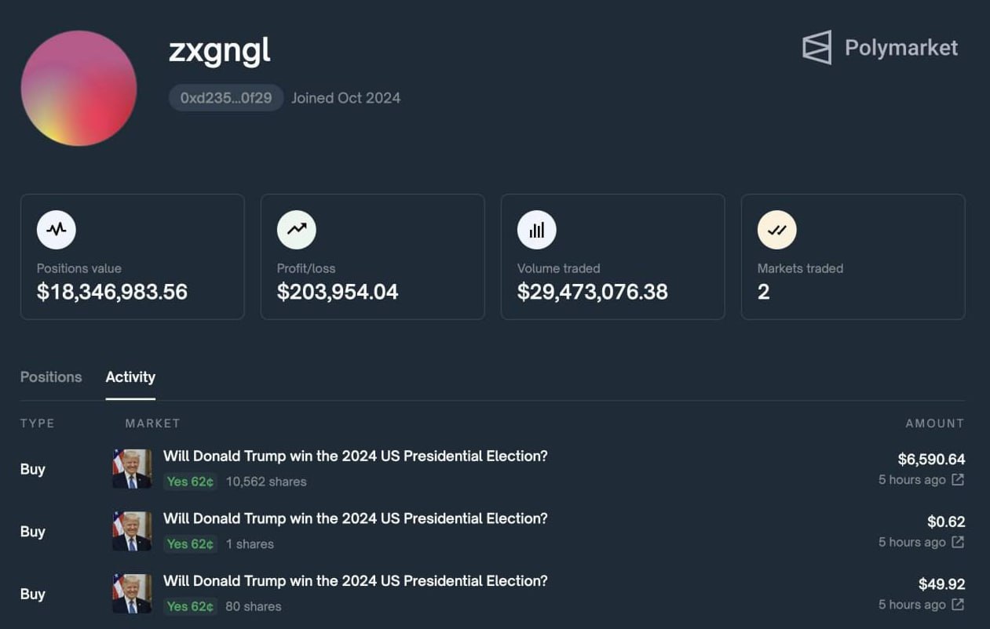Select the Activity tab
990x629 pixels.
point(130,377)
